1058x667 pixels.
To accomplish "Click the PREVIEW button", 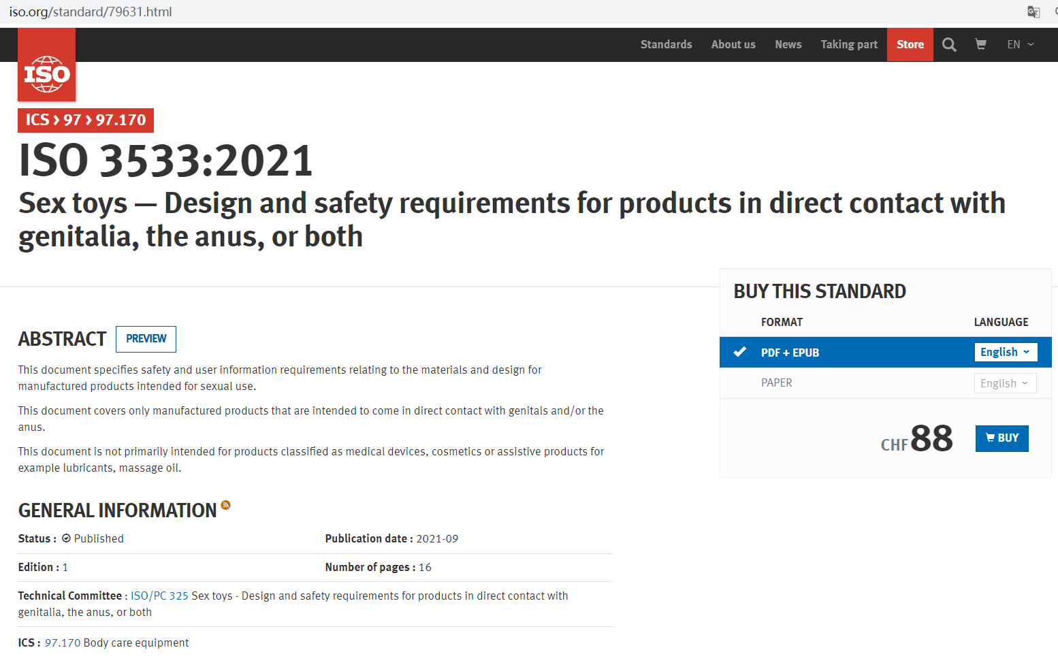I will pos(146,339).
